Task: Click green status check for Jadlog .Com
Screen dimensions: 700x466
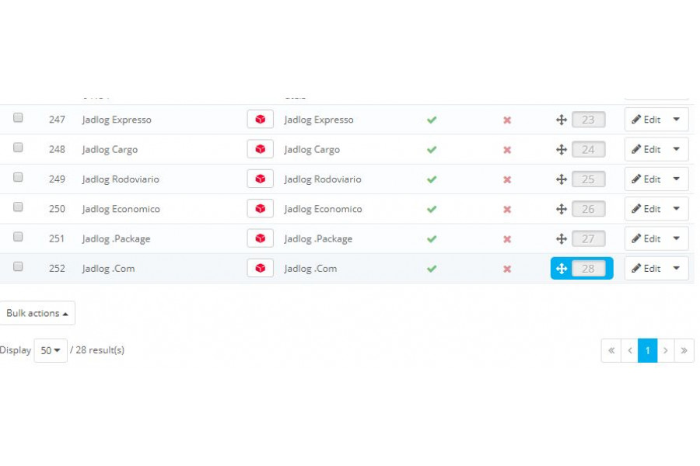Action: pyautogui.click(x=432, y=269)
